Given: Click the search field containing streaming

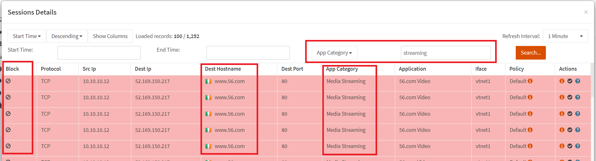Looking at the screenshot, I should point(446,53).
